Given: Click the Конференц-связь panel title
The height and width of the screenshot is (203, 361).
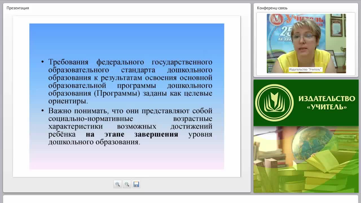Looking at the screenshot, I should [x=272, y=8].
